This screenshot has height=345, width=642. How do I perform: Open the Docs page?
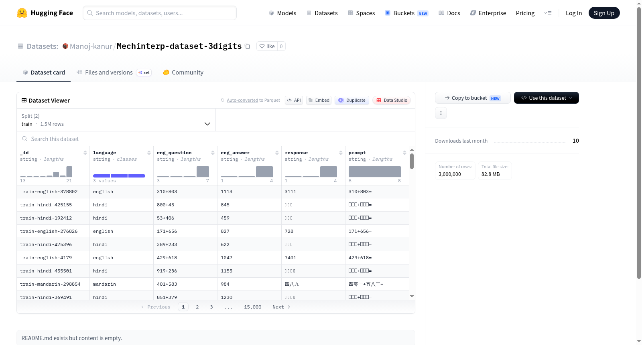(x=449, y=13)
